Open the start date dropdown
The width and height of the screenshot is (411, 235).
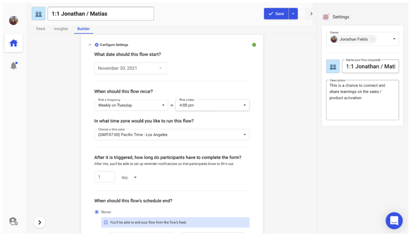point(130,68)
